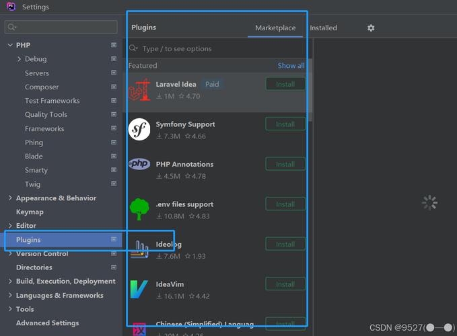Click the project-level icon beside Composer
The image size is (457, 336).
tap(114, 87)
